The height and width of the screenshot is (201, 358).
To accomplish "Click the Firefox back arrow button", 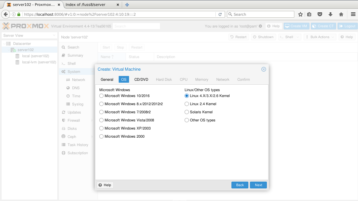I will [x=5, y=14].
